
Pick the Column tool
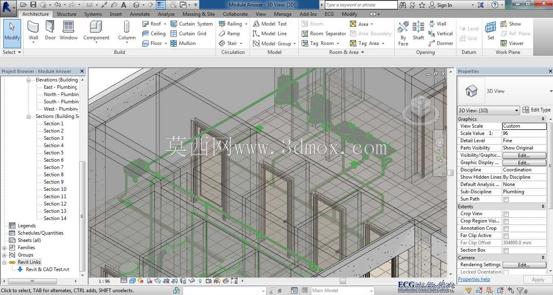(x=127, y=32)
